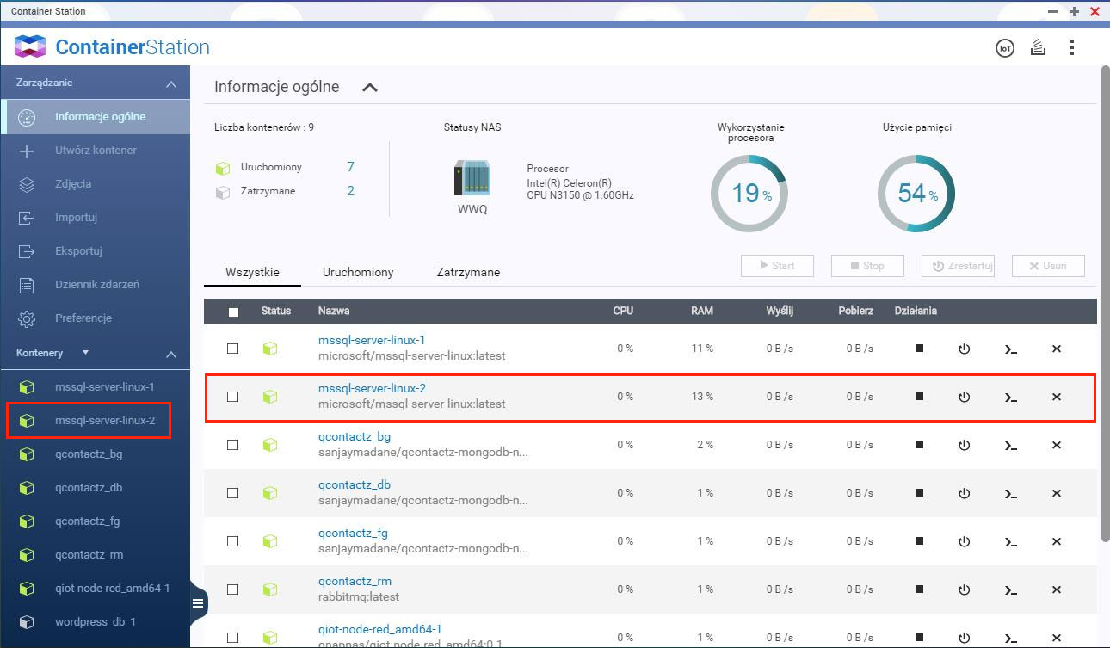
Task: Open the mssql-server-linux-2 container name link
Action: pyautogui.click(x=372, y=388)
